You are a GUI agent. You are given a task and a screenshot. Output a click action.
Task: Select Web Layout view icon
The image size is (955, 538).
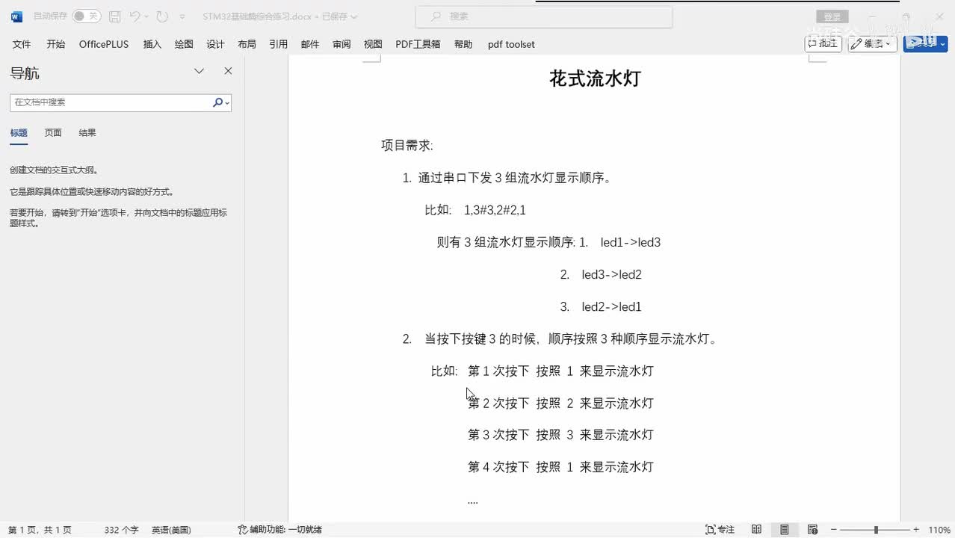point(812,530)
